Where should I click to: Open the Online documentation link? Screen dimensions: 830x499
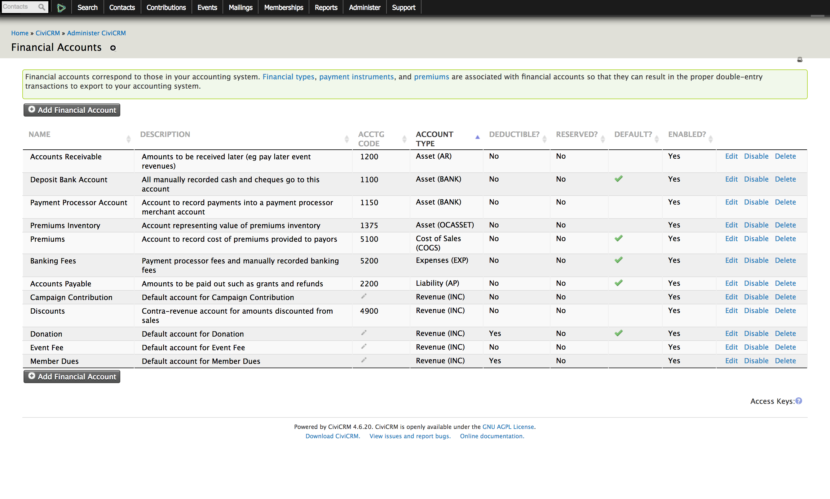[492, 436]
